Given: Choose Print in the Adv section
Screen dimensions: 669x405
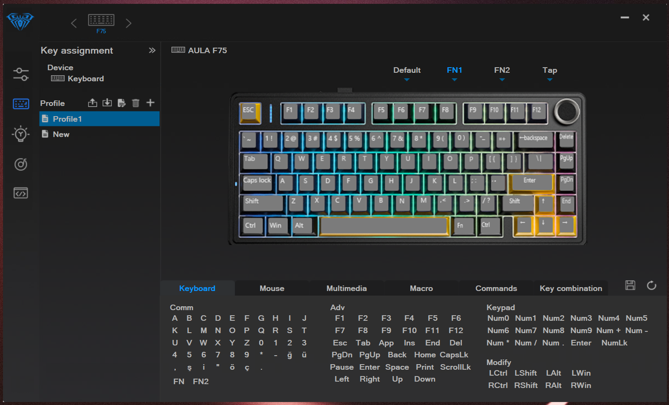Looking at the screenshot, I should (x=425, y=367).
